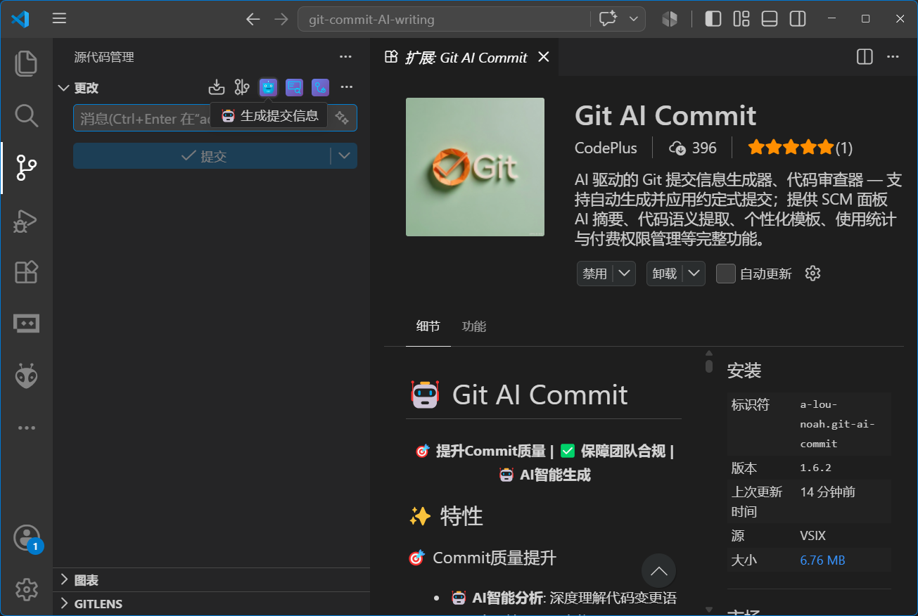
Task: Expand the 图表 section
Action: tap(64, 580)
